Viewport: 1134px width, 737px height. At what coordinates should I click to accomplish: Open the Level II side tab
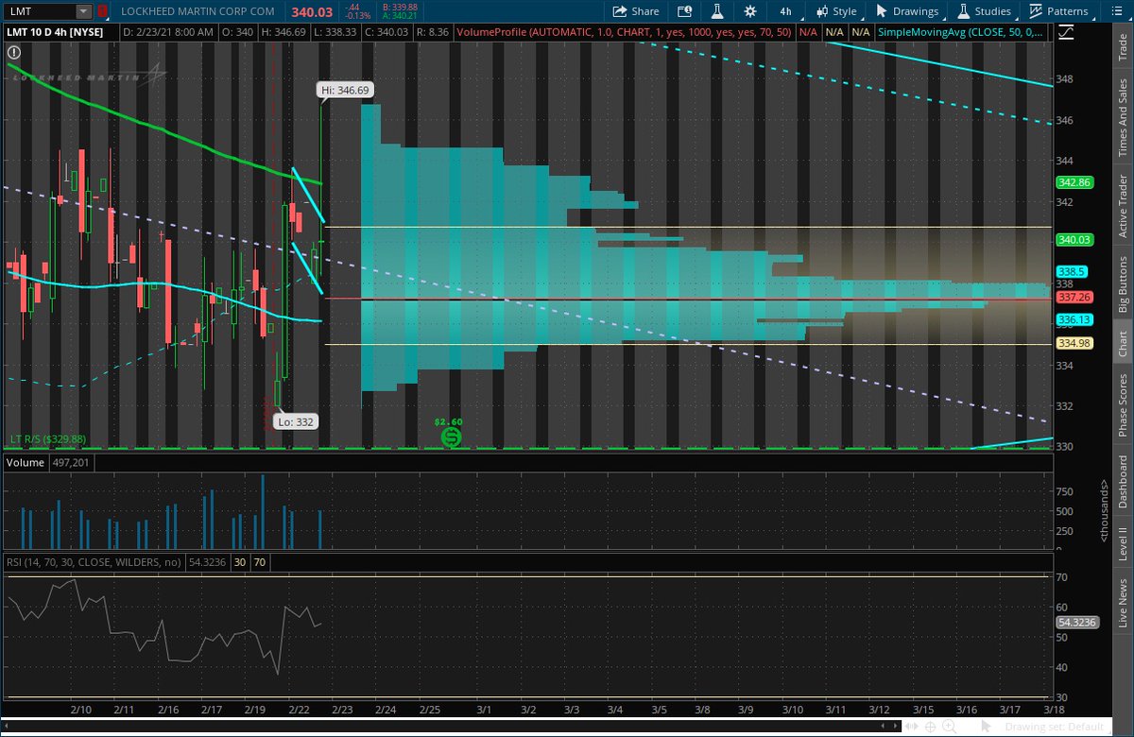[1122, 546]
